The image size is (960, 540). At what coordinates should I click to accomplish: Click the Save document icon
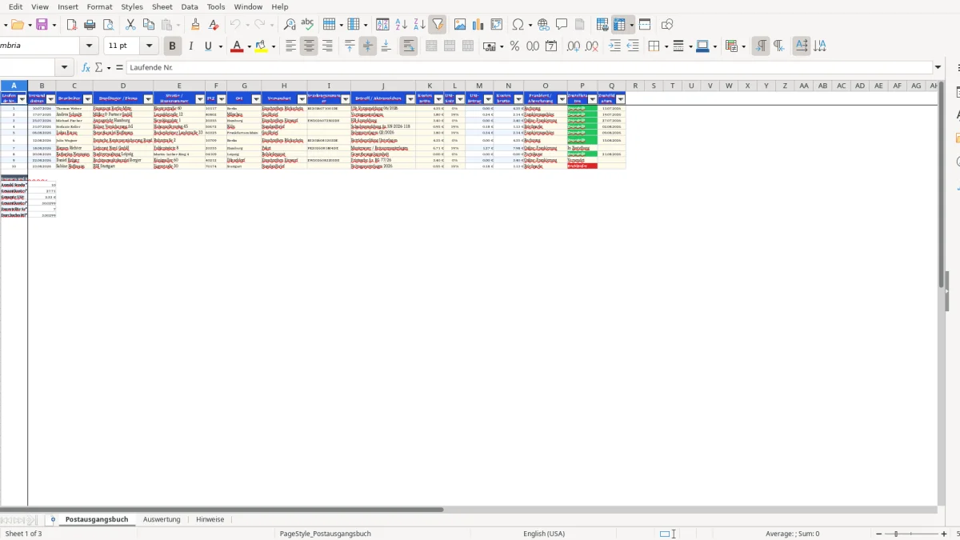point(42,25)
